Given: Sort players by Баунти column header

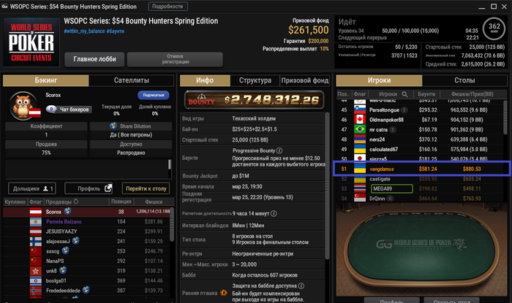Looking at the screenshot, I should (426, 94).
